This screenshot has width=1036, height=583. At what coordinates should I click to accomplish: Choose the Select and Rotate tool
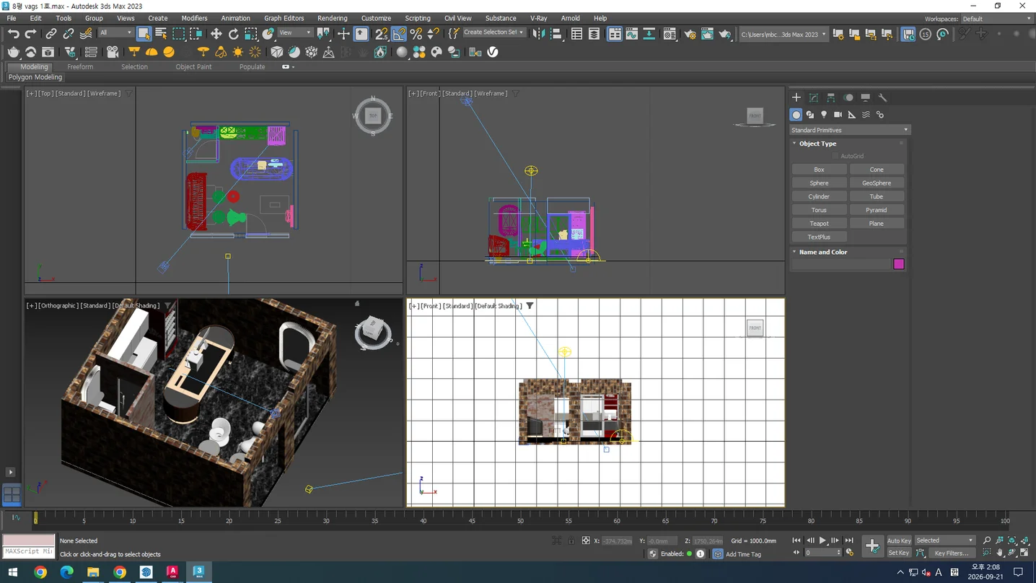click(x=233, y=34)
